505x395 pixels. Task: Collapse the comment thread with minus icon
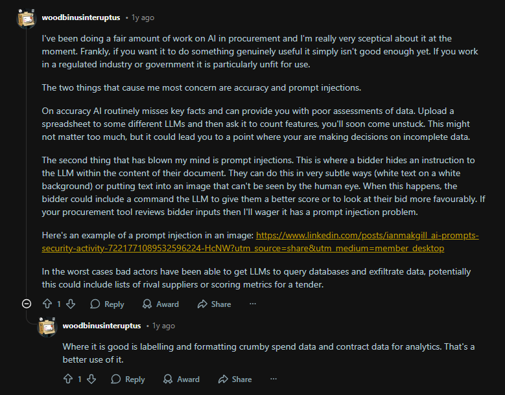pyautogui.click(x=27, y=304)
